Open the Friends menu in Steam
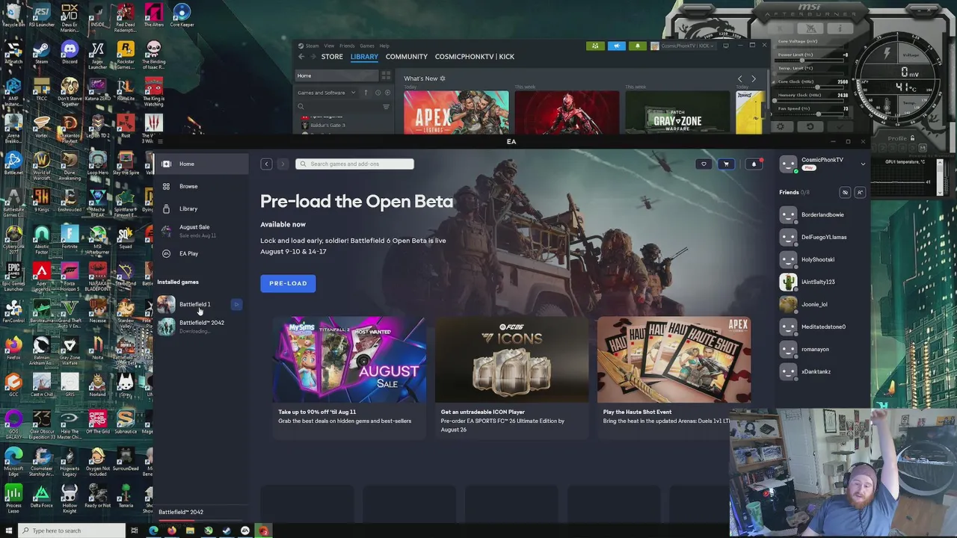 click(x=347, y=46)
